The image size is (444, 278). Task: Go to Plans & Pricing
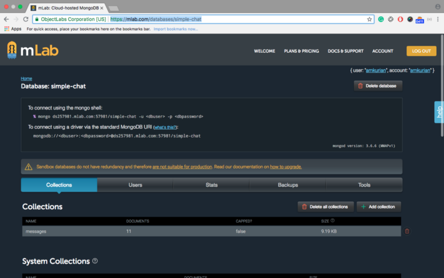301,51
